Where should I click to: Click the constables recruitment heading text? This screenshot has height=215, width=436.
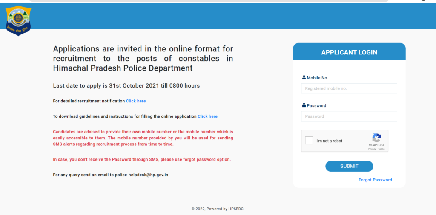click(x=143, y=58)
